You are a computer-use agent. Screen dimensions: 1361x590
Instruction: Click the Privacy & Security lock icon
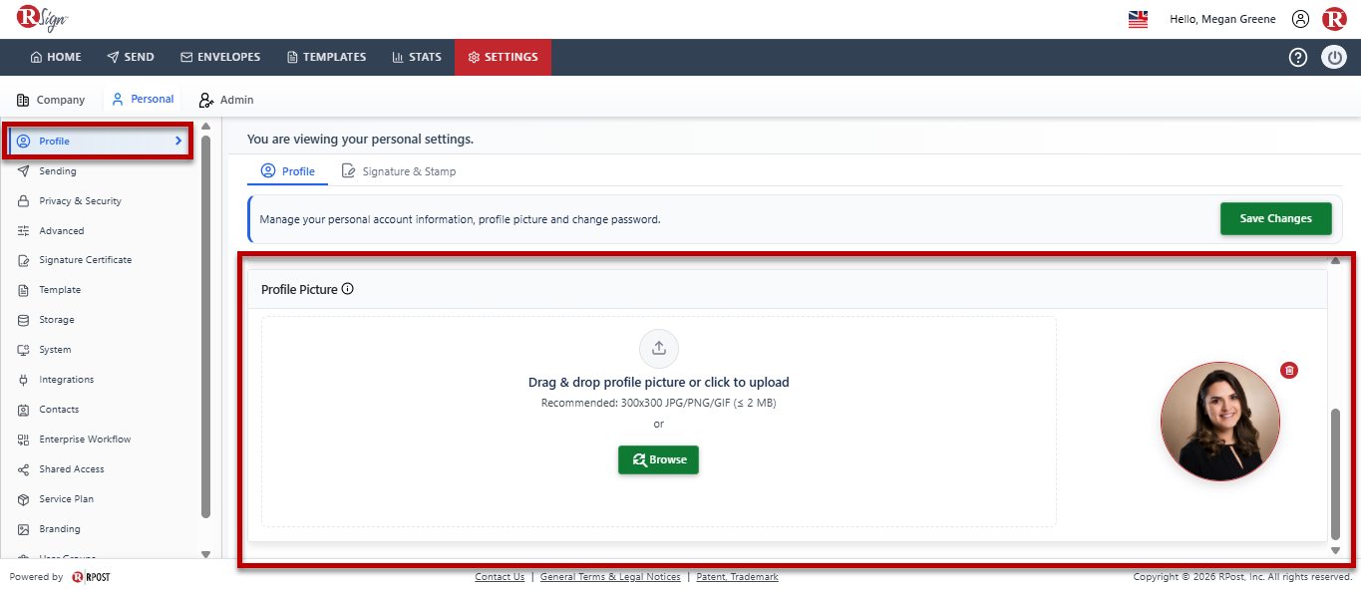tap(23, 201)
